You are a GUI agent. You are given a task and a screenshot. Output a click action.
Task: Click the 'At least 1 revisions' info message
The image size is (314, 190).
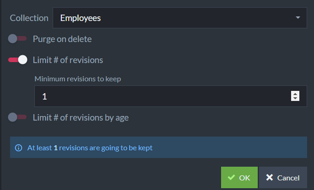90,148
